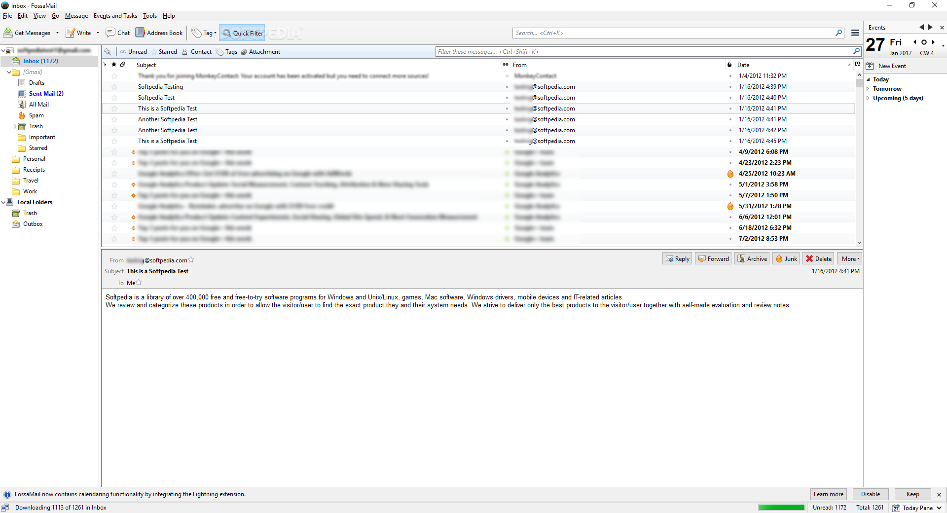Click the New Event calendar icon

tap(870, 66)
